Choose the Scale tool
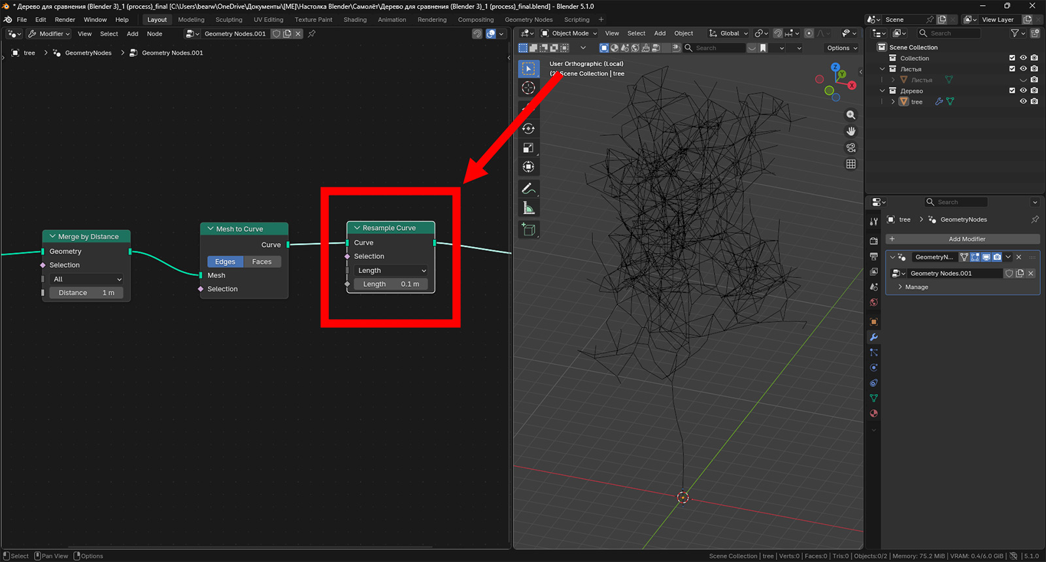 [x=528, y=148]
